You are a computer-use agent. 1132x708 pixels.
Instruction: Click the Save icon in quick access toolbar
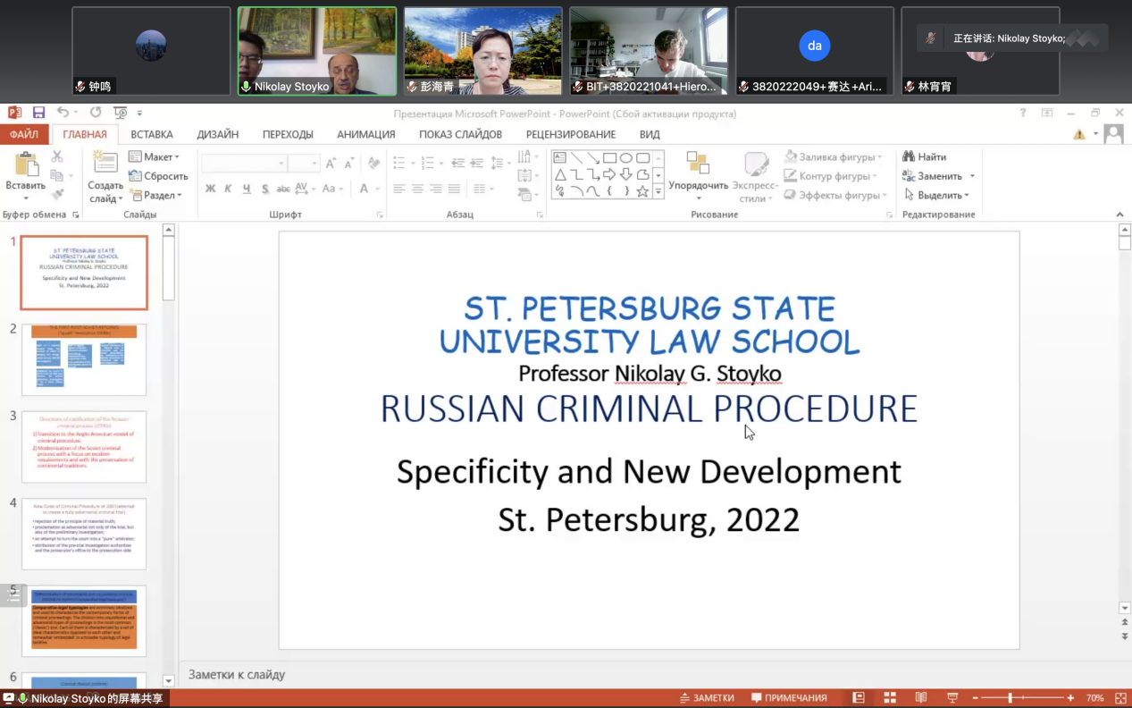click(38, 113)
